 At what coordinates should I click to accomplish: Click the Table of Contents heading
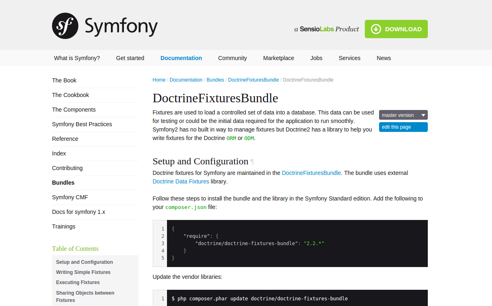click(x=75, y=249)
